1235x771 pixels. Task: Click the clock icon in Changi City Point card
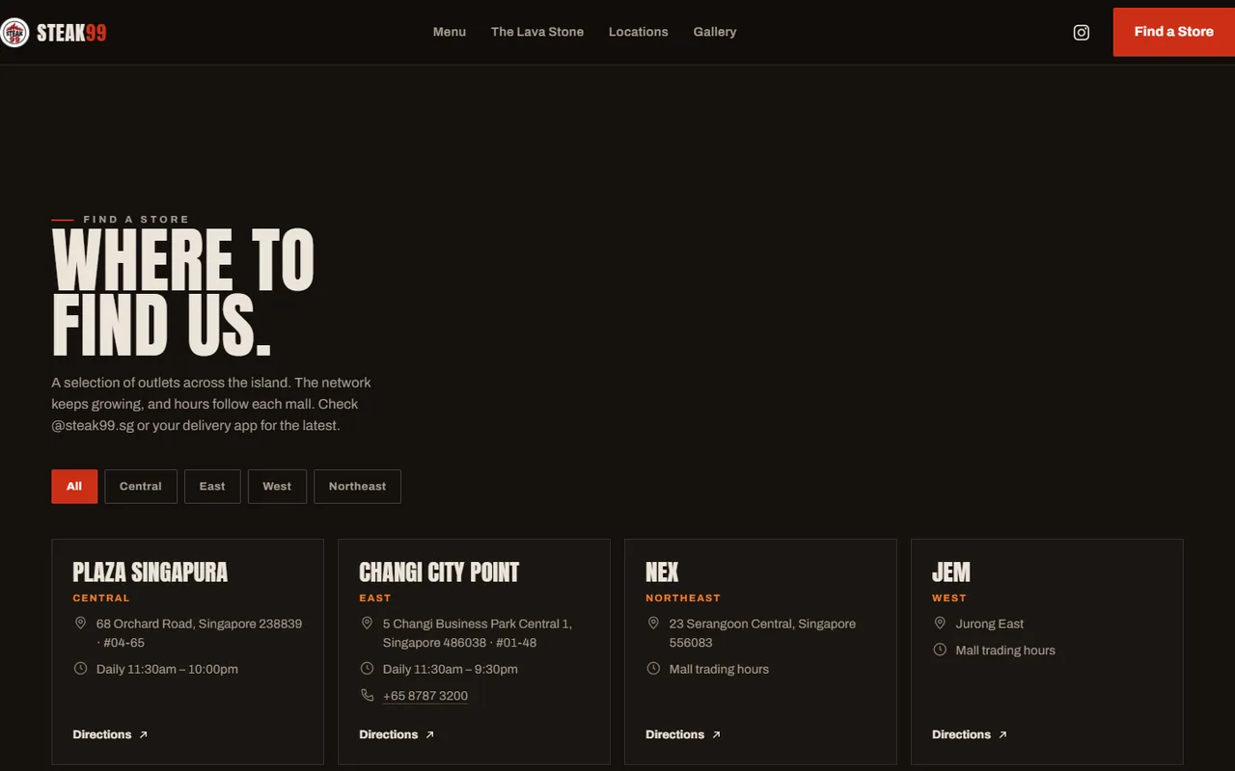(x=367, y=669)
